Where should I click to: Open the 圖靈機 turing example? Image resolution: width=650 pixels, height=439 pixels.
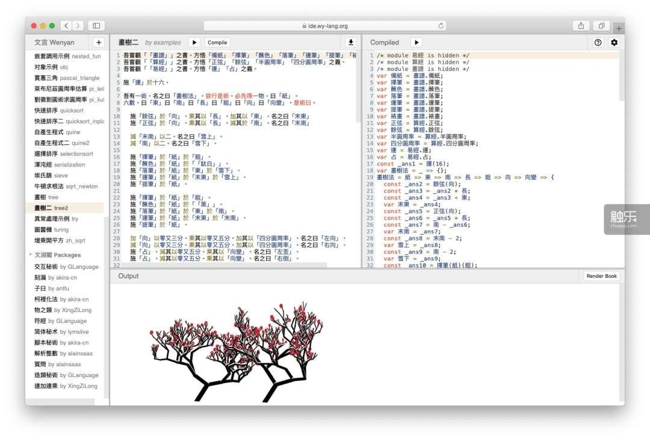pyautogui.click(x=51, y=230)
